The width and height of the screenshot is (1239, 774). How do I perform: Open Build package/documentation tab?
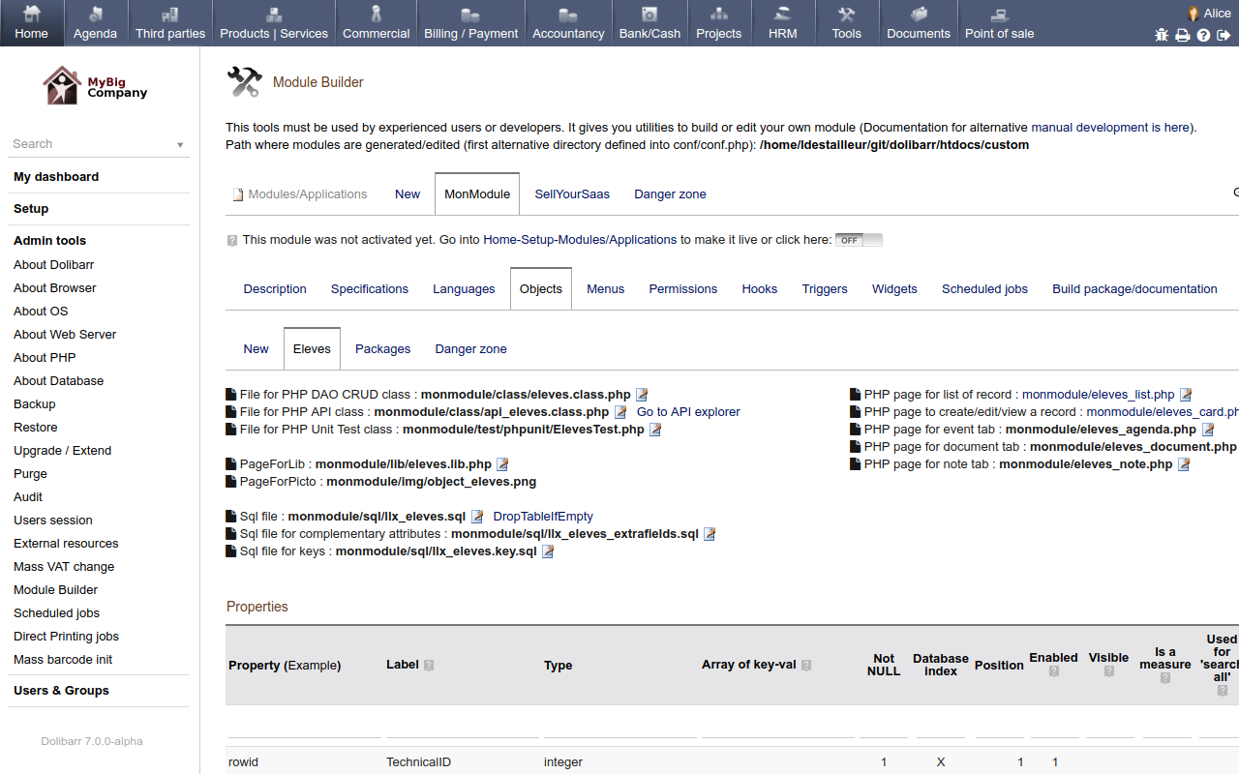point(1134,289)
